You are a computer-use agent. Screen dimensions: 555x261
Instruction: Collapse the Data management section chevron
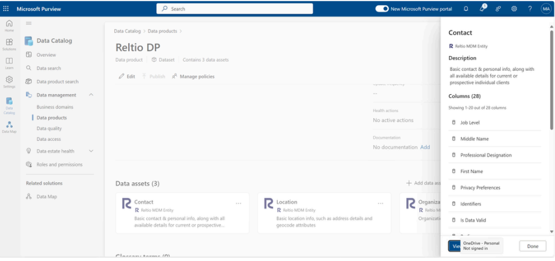(91, 95)
